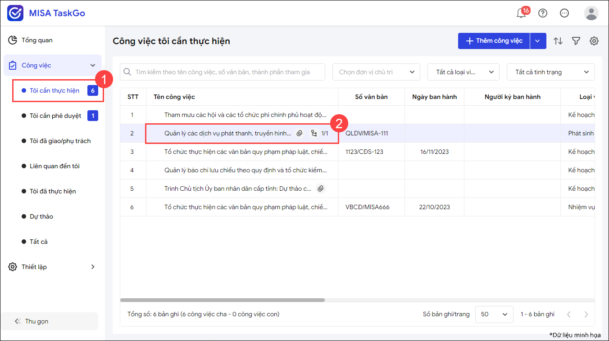Open the table settings gear icon

click(594, 41)
